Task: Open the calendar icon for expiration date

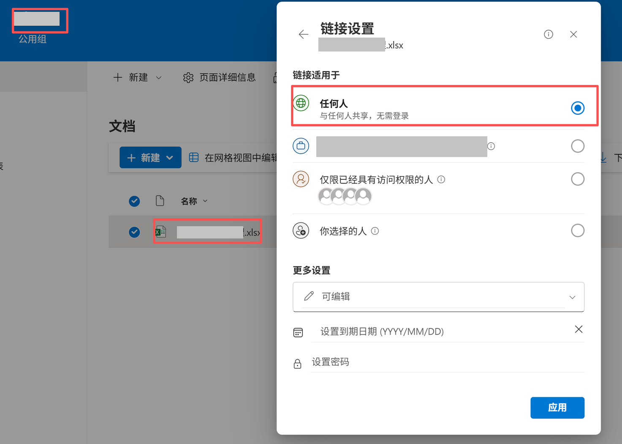Action: click(x=298, y=333)
